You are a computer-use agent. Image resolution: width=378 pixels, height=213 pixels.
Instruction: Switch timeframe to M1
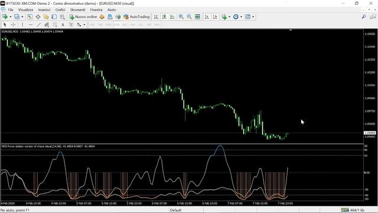point(92,25)
